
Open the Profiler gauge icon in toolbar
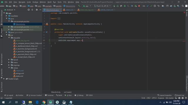[132, 6]
